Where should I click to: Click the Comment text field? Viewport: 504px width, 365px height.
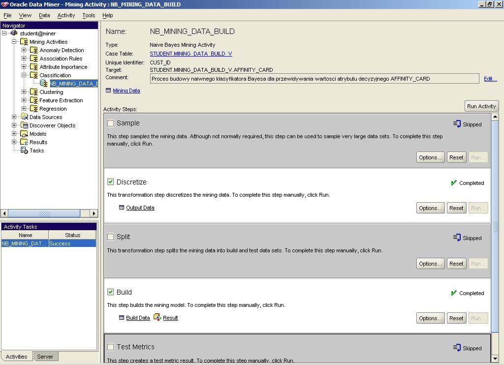(315, 79)
